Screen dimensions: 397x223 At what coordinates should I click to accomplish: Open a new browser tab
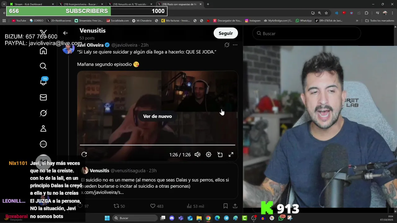tap(208, 4)
